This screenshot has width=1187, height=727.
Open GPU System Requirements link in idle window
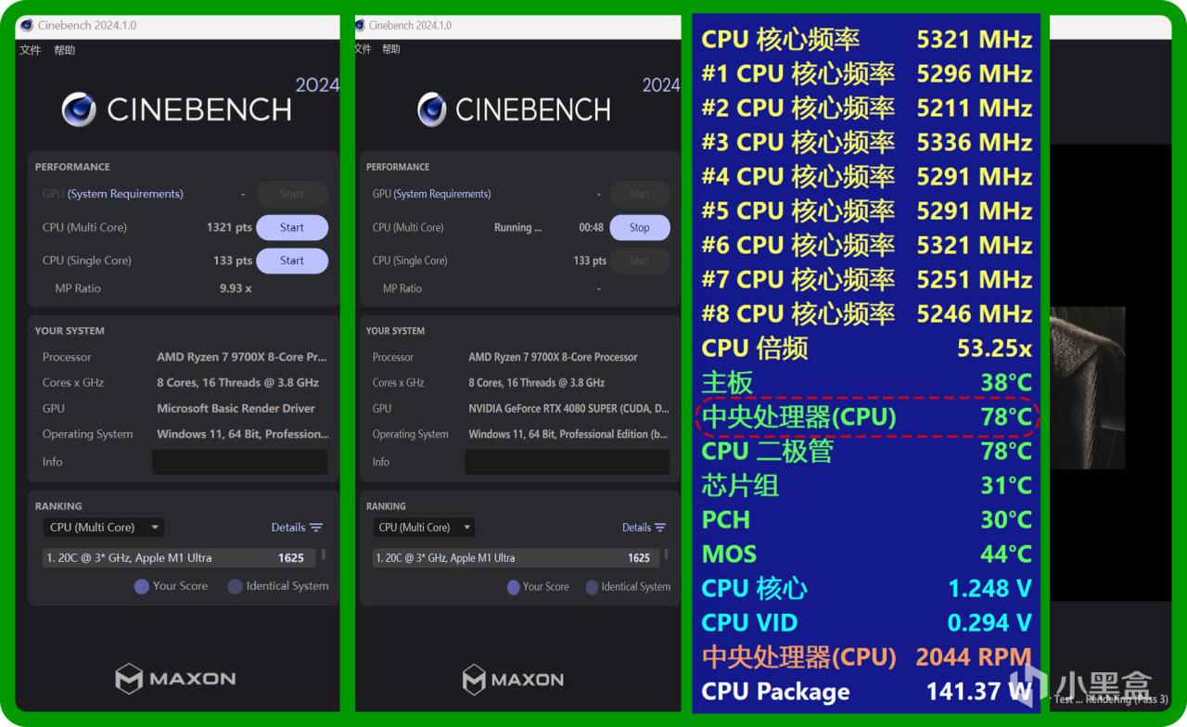point(125,194)
